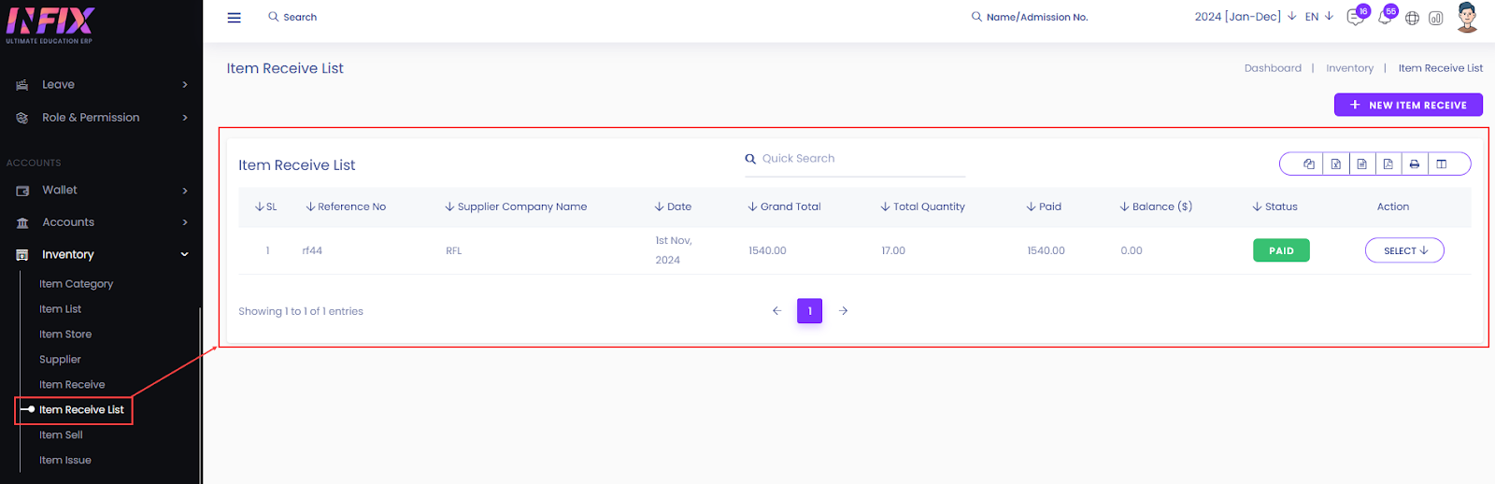Screen dimensions: 1495x484
Task: Print the item receive list
Action: click(1415, 164)
